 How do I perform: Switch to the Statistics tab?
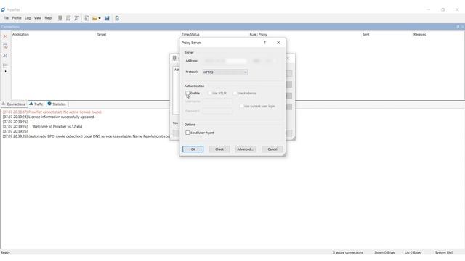coord(57,104)
